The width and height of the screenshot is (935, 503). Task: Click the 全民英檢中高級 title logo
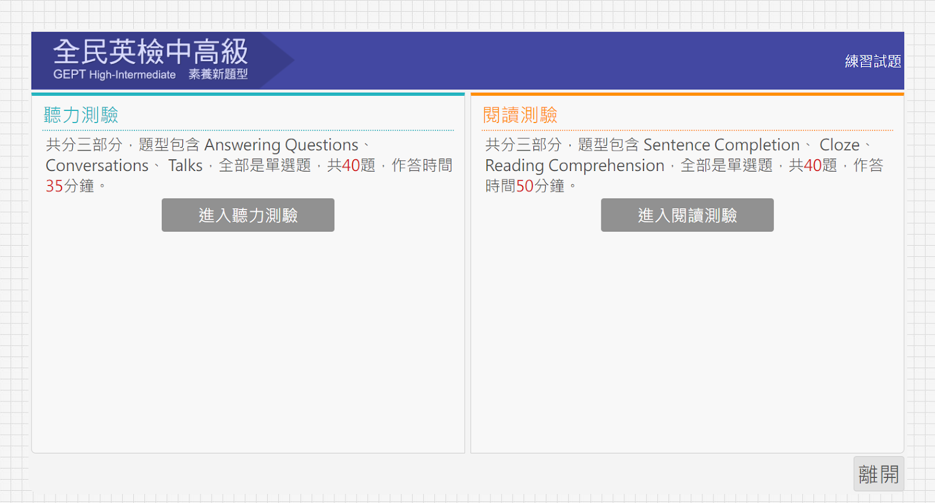pyautogui.click(x=151, y=51)
